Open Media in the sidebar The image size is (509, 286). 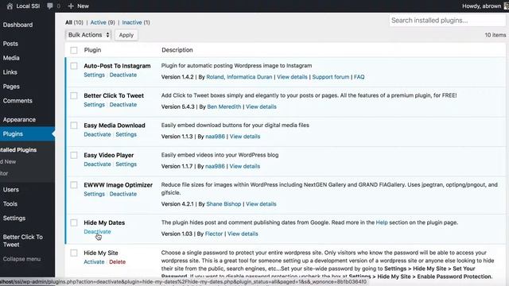[11, 58]
